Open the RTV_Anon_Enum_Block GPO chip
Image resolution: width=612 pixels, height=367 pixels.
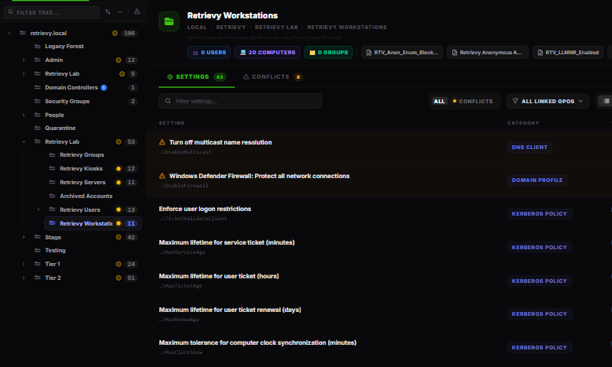pos(402,52)
